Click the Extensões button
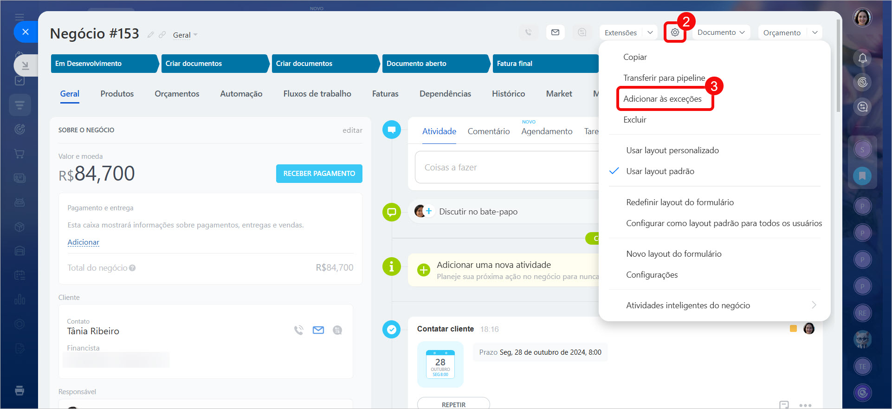The image size is (892, 409). click(621, 32)
